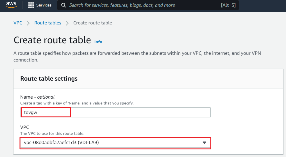Open the Services grid icon
This screenshot has width=286, height=157.
(x=31, y=5)
